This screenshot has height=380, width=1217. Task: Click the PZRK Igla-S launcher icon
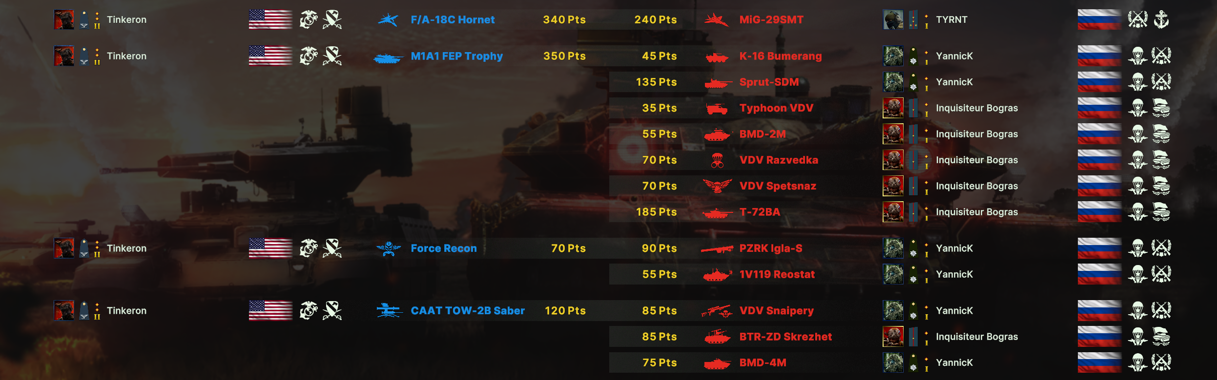tap(717, 249)
